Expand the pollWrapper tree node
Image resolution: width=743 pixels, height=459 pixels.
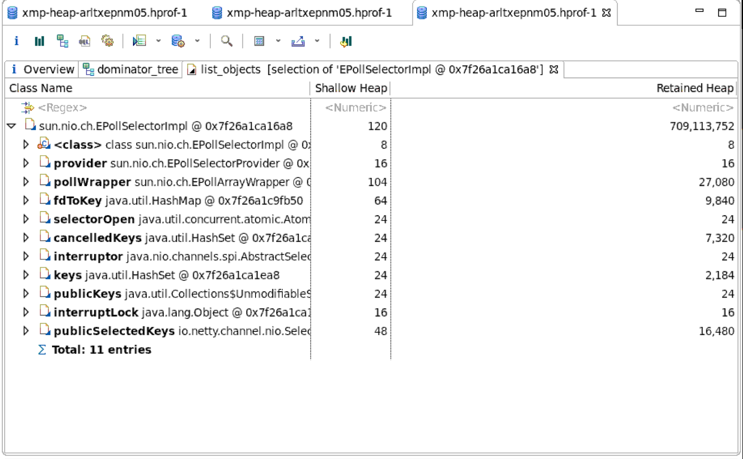click(x=26, y=182)
